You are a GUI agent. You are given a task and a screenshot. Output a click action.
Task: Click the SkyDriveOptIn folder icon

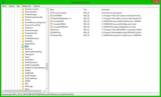click(x=23, y=76)
